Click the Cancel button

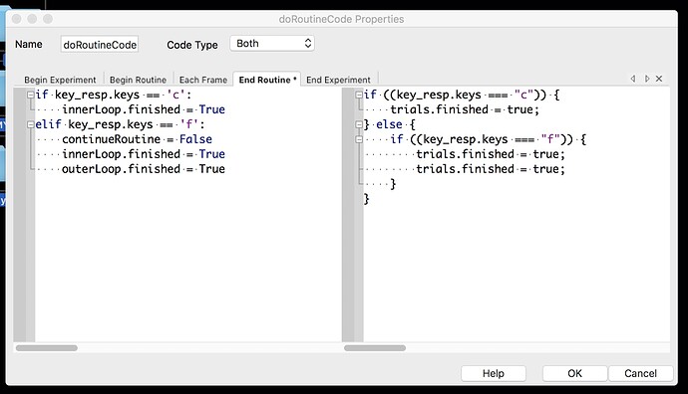(640, 373)
